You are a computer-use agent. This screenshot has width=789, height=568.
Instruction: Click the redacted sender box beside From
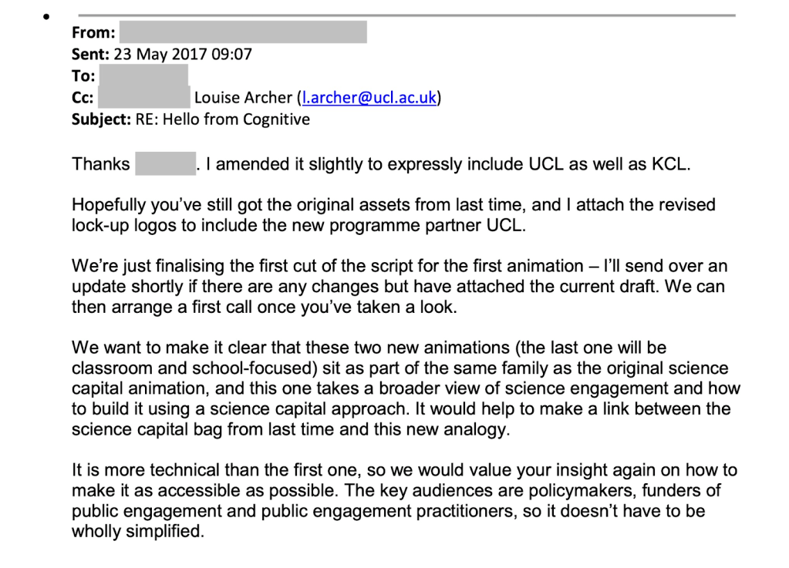[243, 32]
